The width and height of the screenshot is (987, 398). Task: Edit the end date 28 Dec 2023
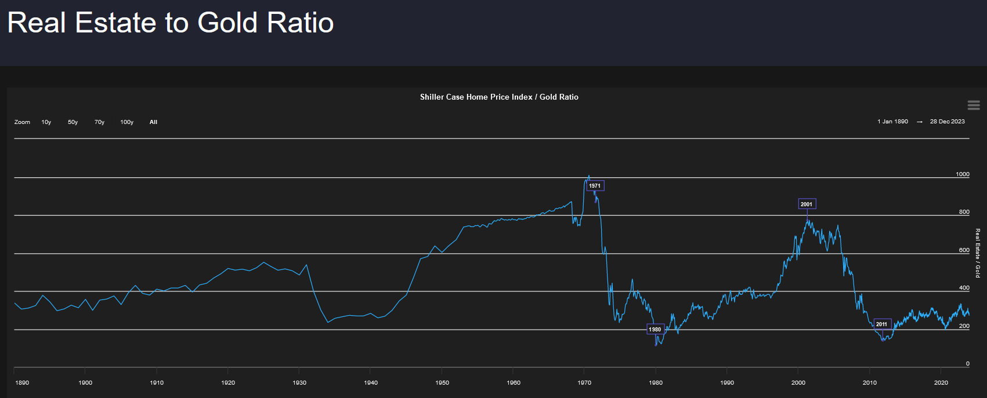point(947,122)
